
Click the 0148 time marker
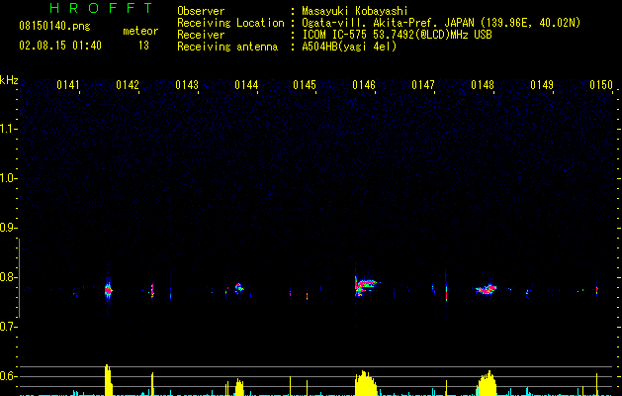pos(483,85)
